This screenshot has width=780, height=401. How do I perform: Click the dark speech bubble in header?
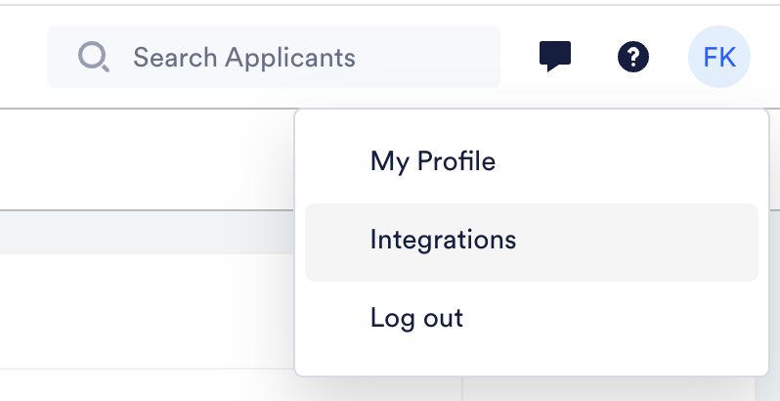(x=555, y=56)
